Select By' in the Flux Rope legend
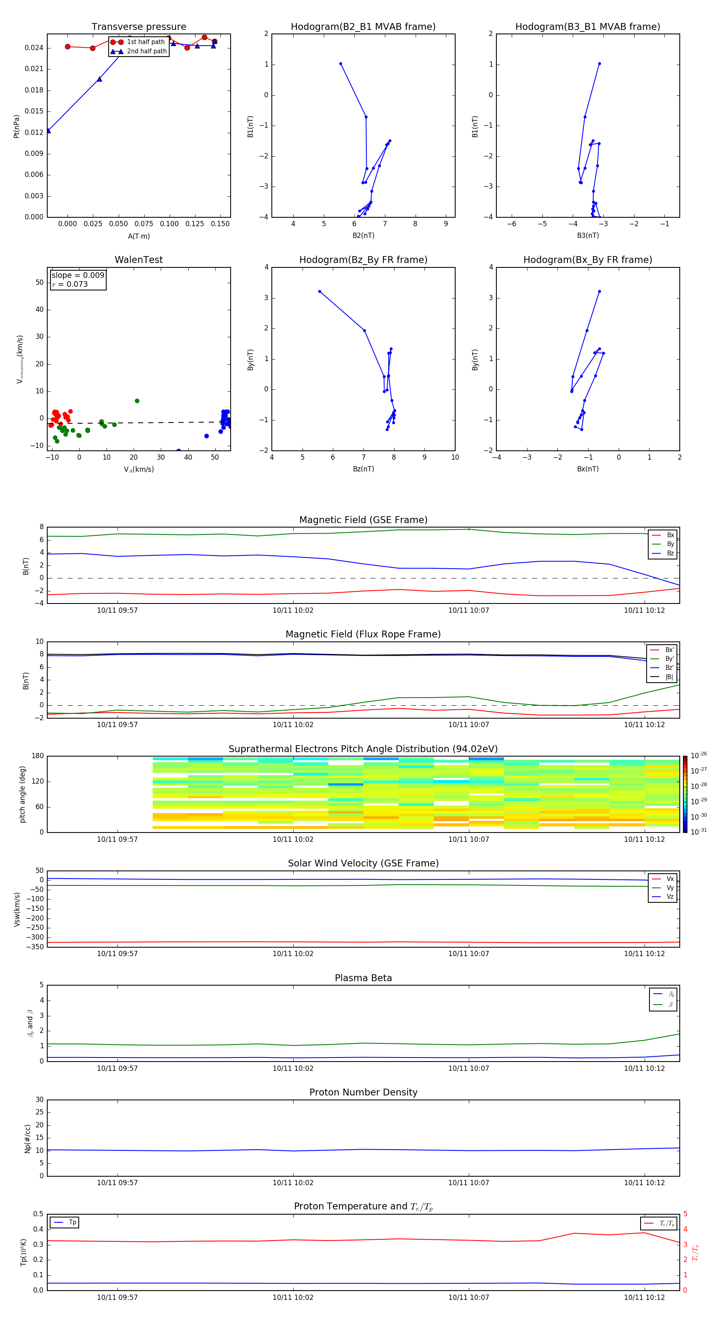 tap(662, 659)
